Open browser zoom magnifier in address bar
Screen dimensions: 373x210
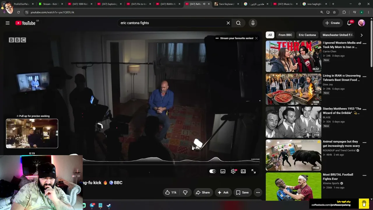pos(322,12)
